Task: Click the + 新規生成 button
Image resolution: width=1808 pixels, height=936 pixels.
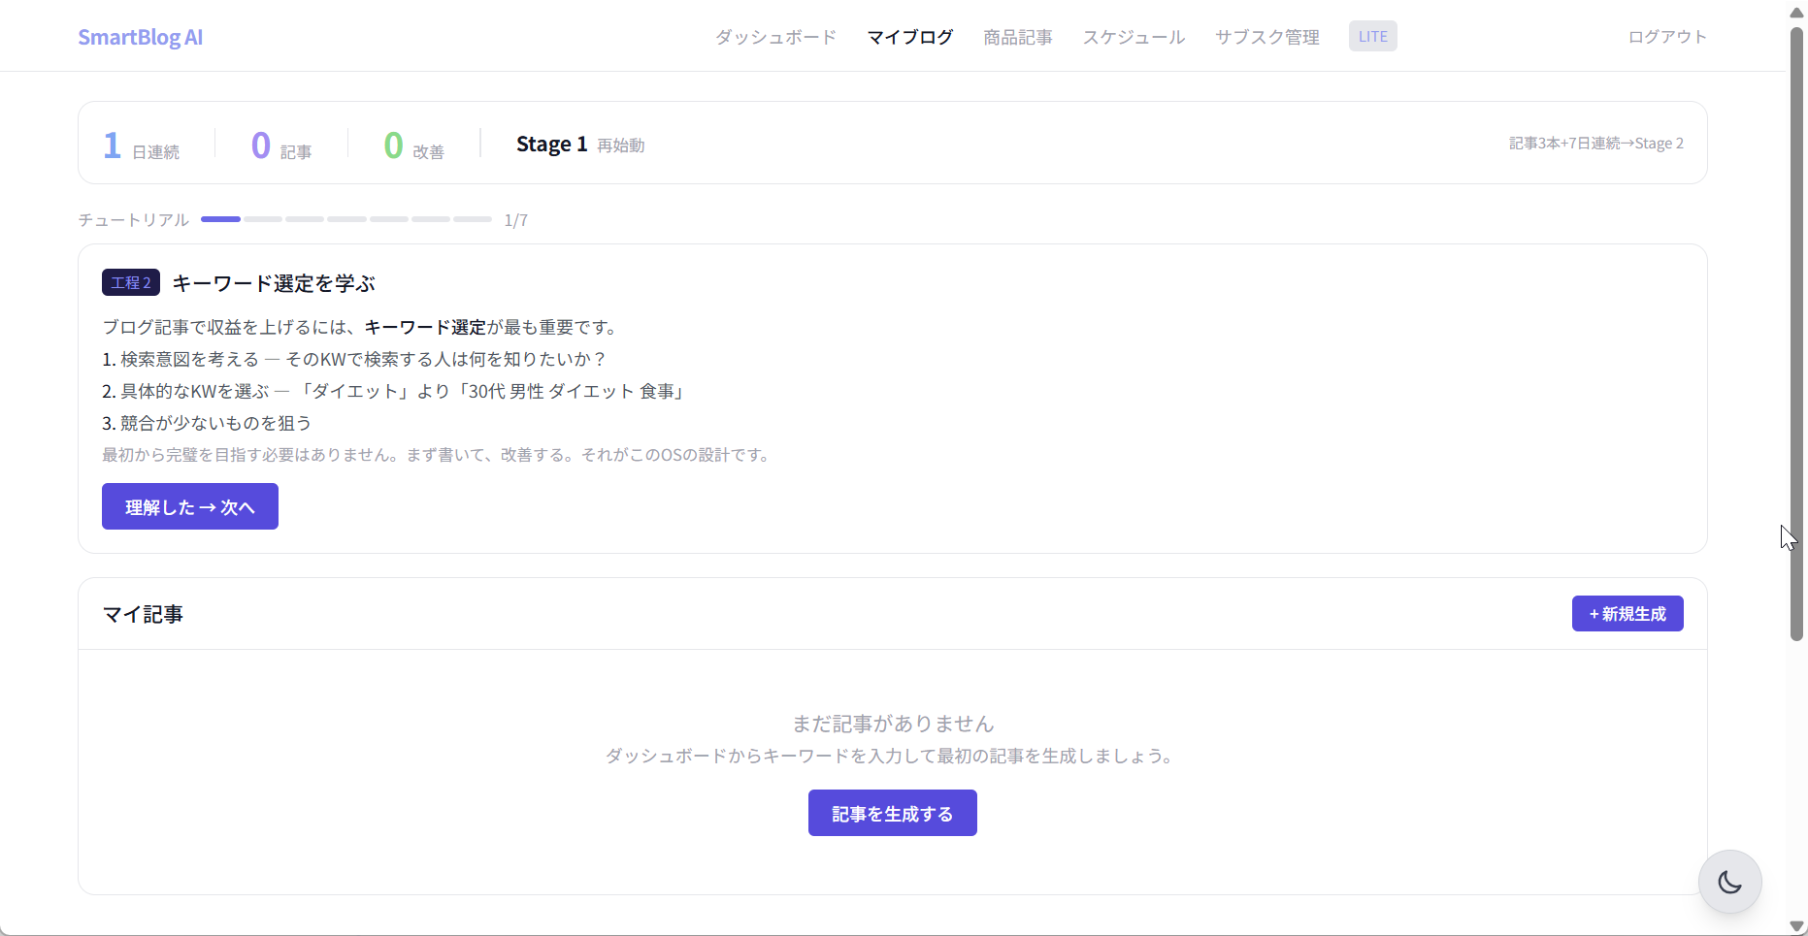Action: pos(1627,614)
